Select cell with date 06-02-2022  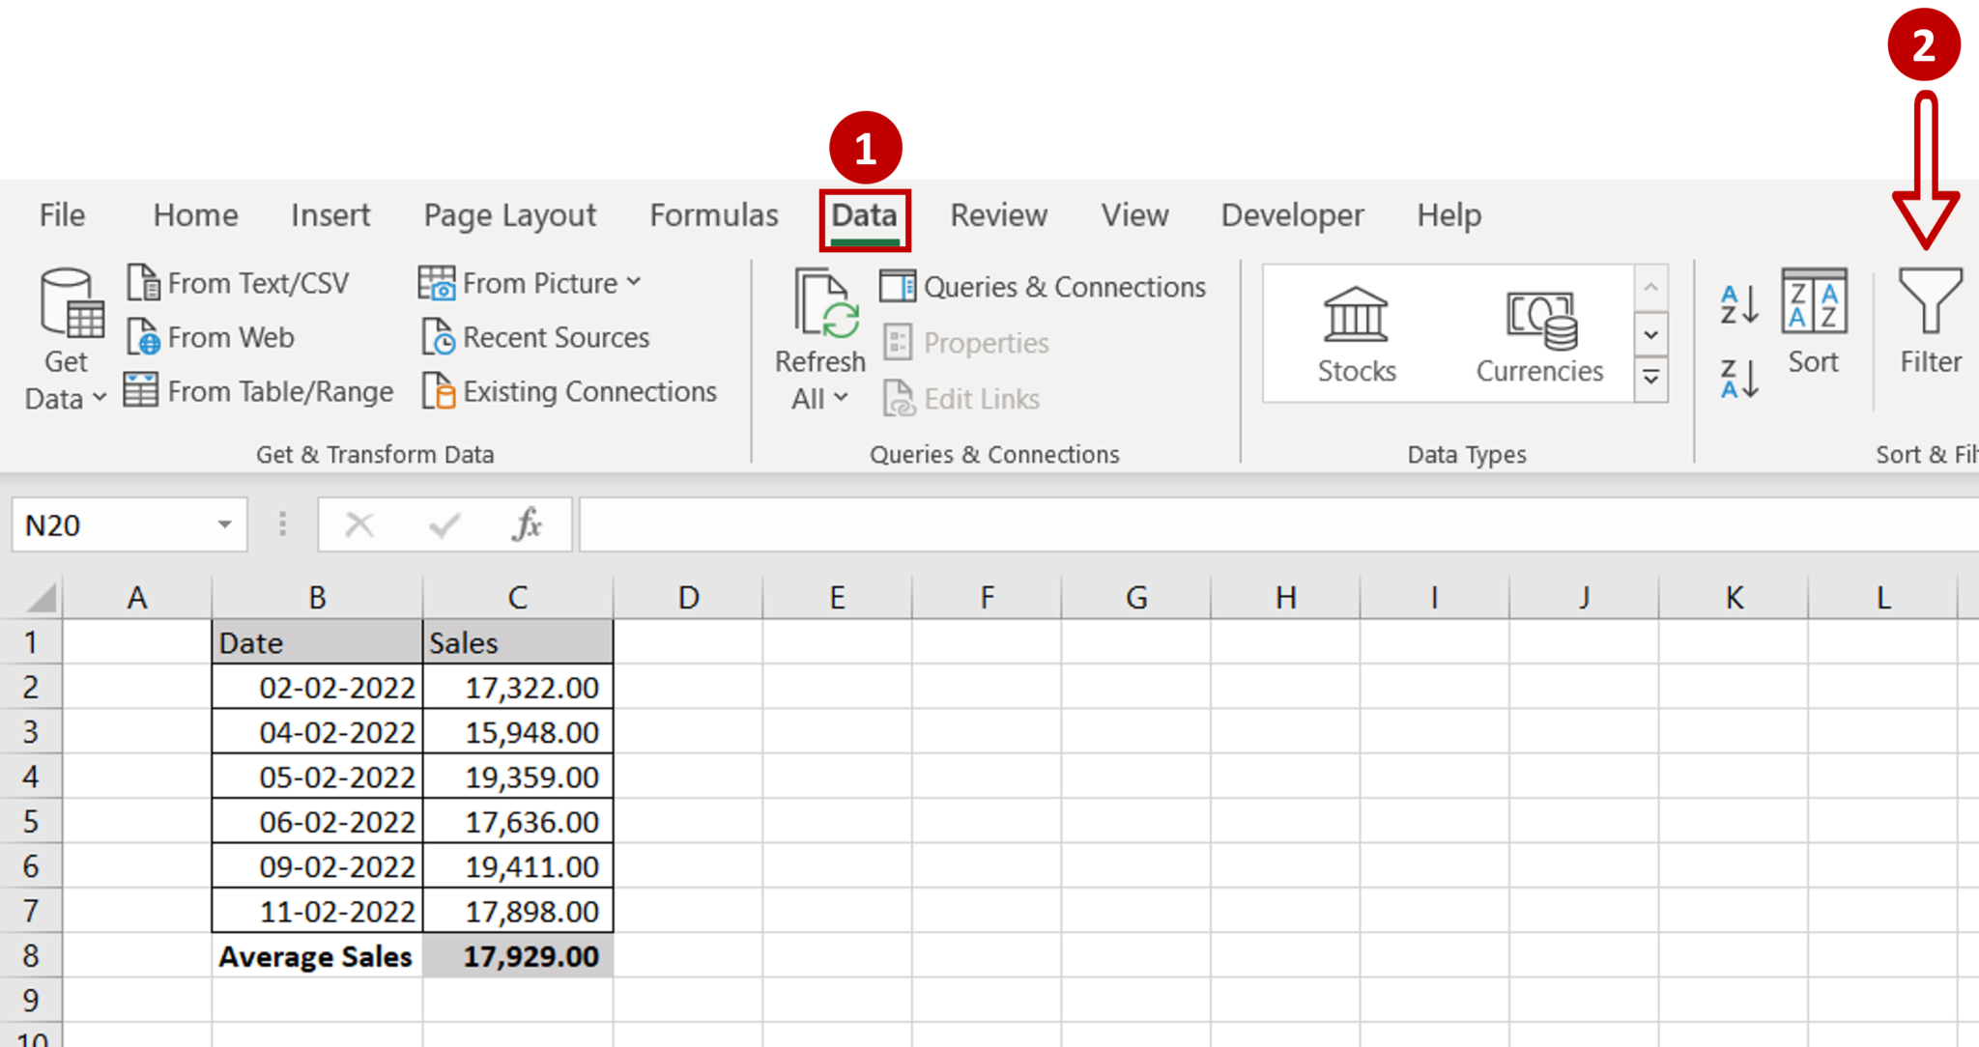point(317,821)
